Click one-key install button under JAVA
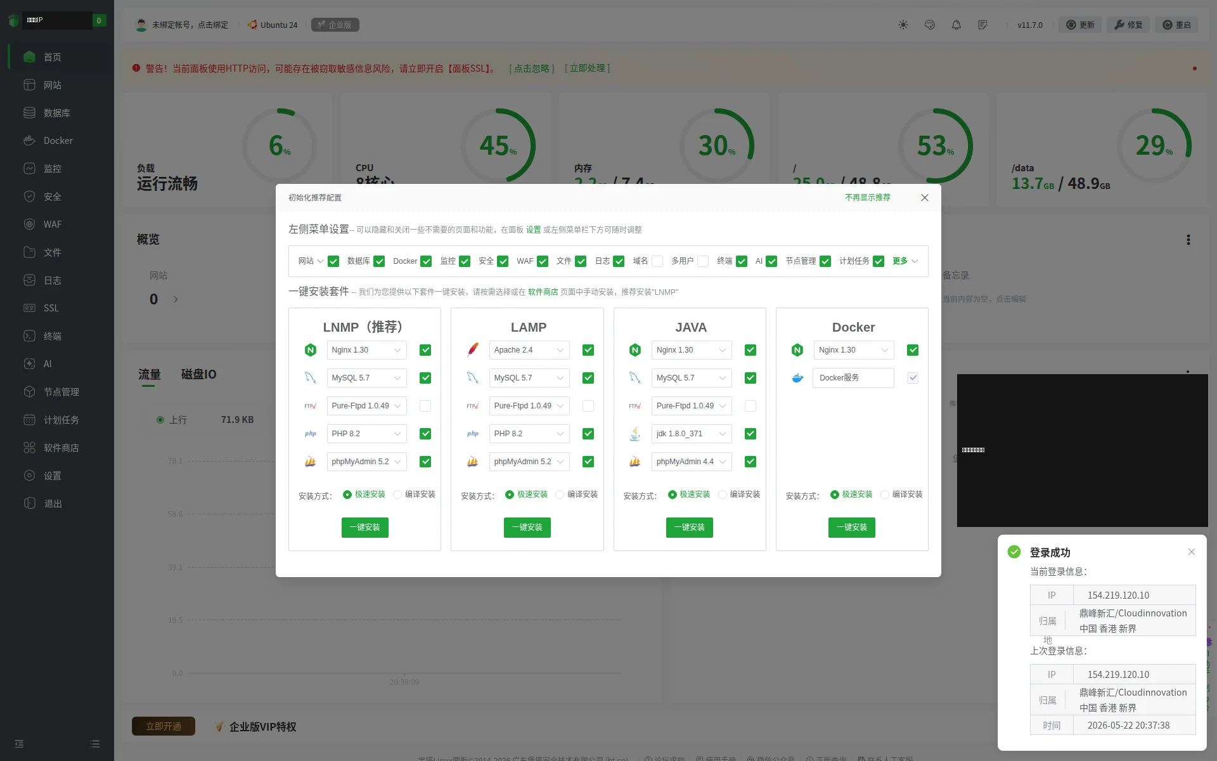Viewport: 1217px width, 761px height. (690, 527)
